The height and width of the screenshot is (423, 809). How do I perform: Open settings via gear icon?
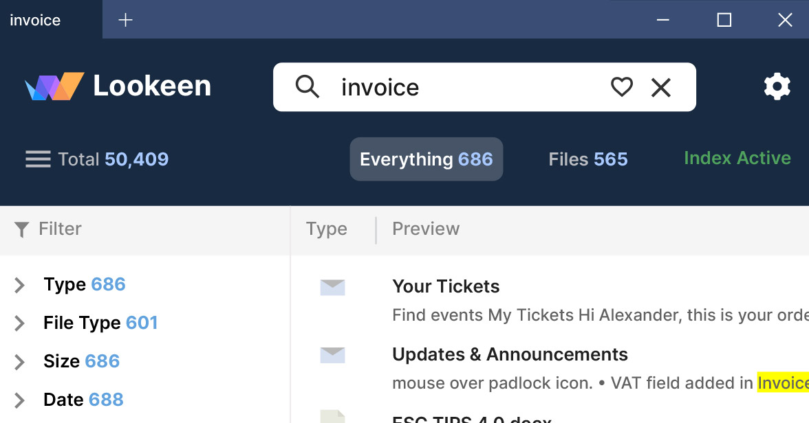(x=777, y=87)
